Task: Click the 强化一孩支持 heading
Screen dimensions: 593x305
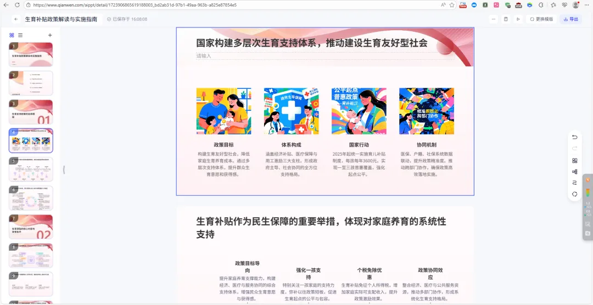Action: (x=309, y=274)
